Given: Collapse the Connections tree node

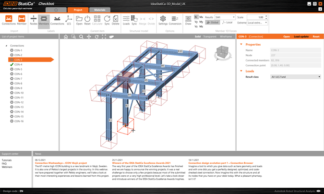Looking at the screenshot, I should (6, 46).
